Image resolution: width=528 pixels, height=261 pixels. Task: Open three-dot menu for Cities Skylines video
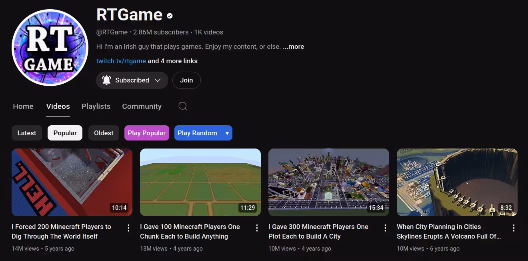(x=514, y=228)
